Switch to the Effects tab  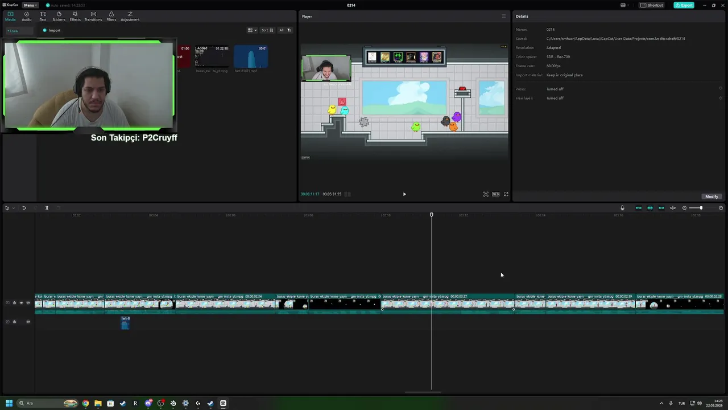click(x=75, y=16)
